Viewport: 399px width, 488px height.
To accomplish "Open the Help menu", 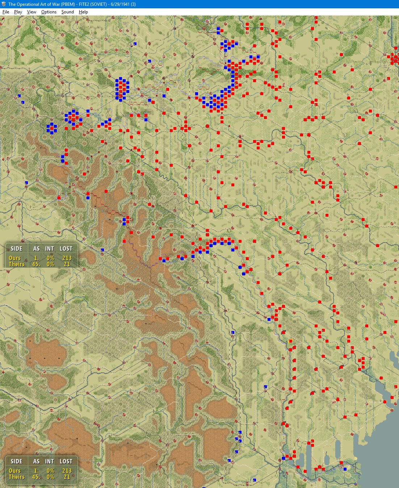I will tap(83, 12).
